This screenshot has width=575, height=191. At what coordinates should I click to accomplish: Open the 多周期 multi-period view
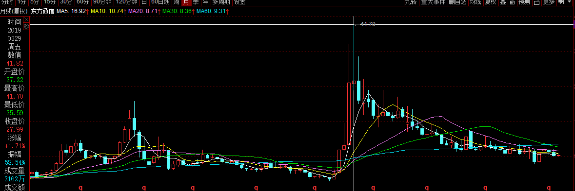(221, 2)
